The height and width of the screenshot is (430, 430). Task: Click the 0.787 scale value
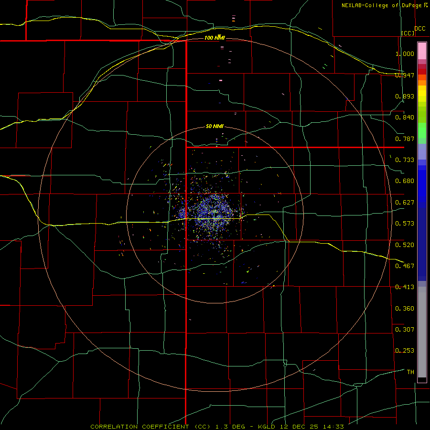(405, 139)
